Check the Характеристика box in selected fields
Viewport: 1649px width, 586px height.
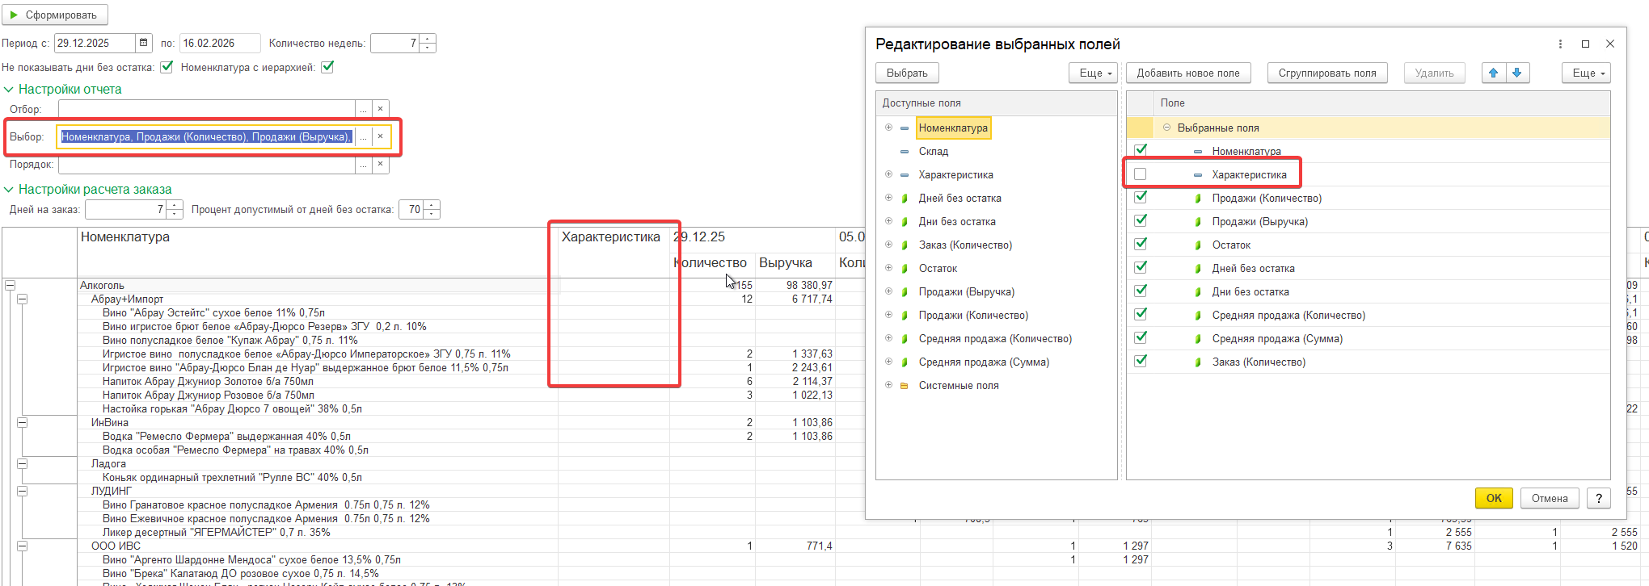click(1141, 174)
